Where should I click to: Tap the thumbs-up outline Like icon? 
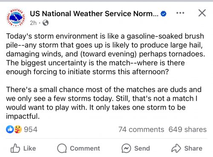point(15,148)
